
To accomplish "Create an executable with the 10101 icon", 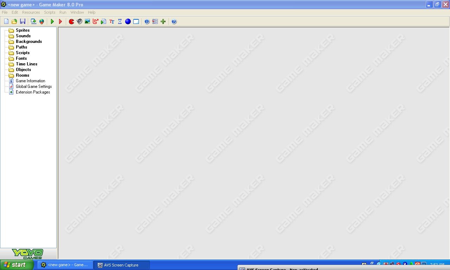I will [33, 21].
